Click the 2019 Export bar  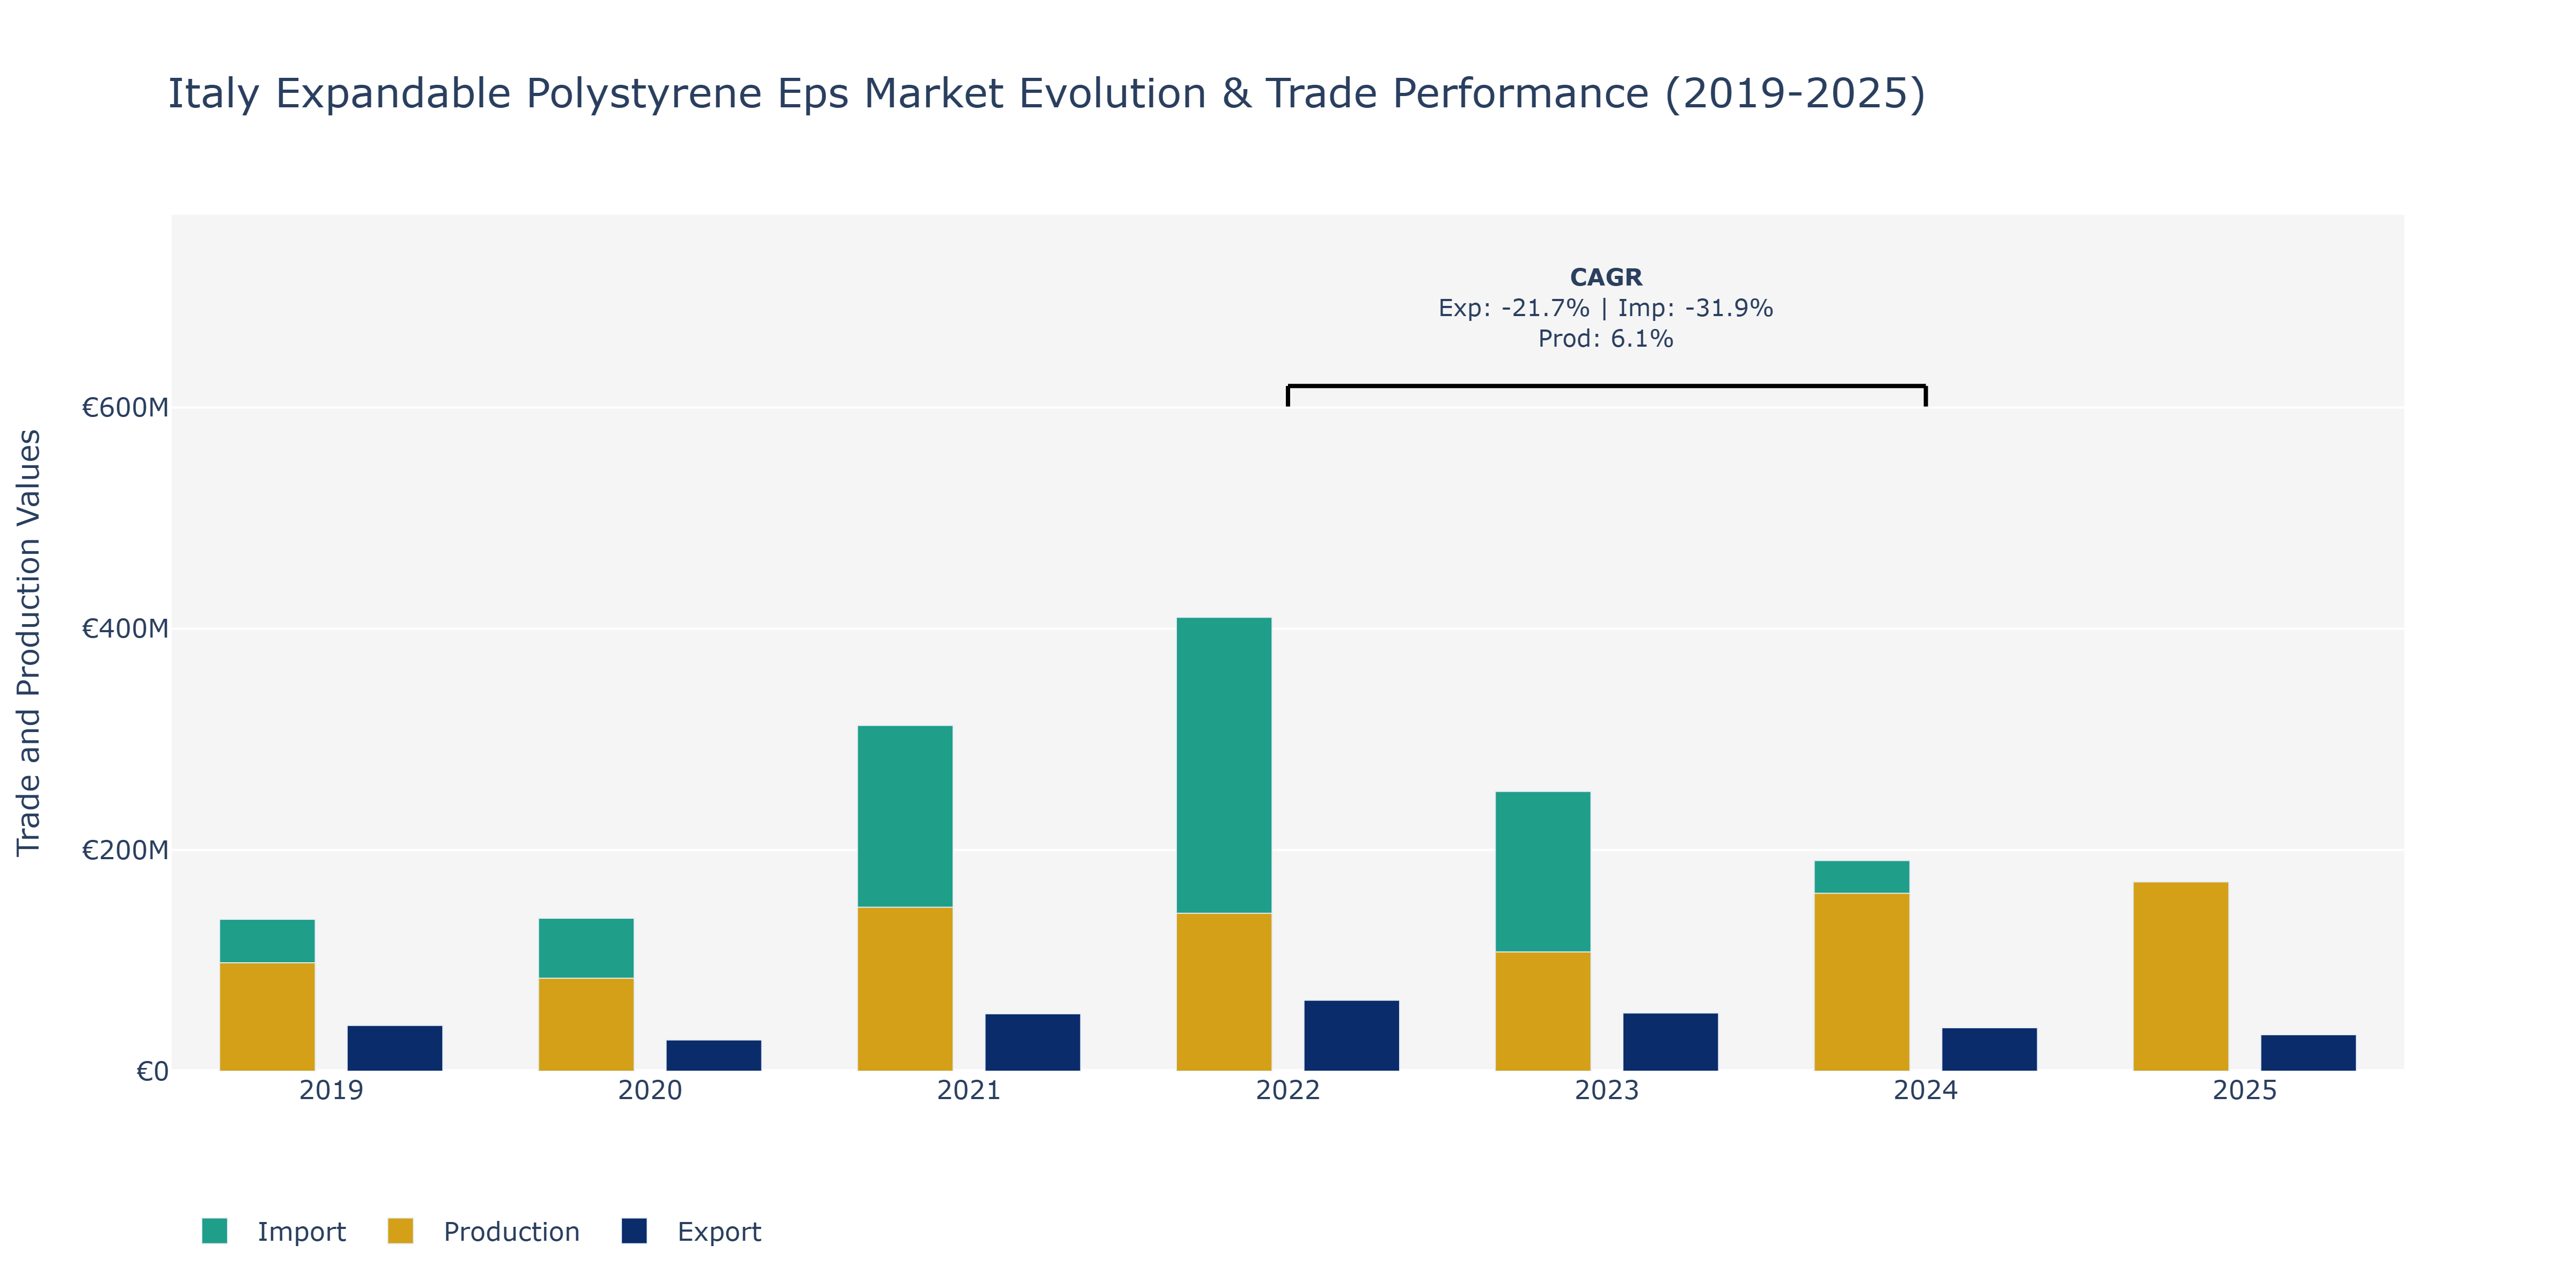395,1048
